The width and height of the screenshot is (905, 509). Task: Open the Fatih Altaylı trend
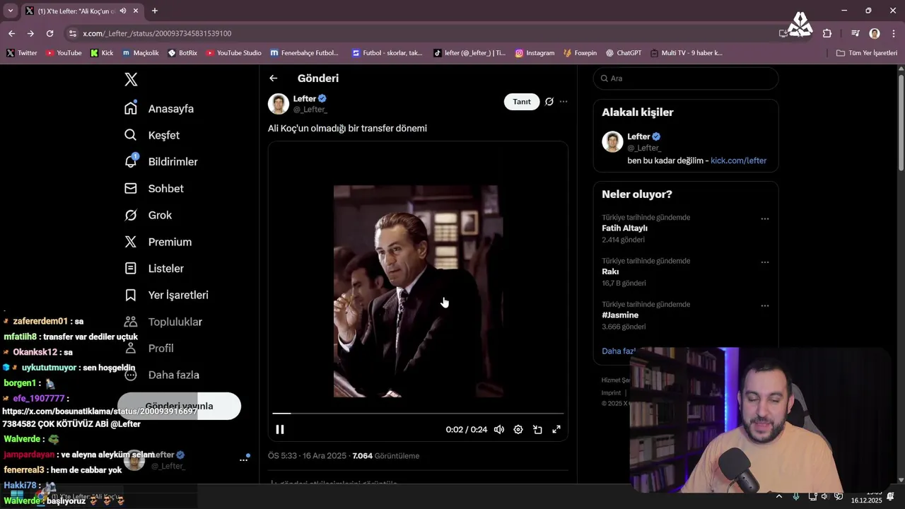coord(625,228)
